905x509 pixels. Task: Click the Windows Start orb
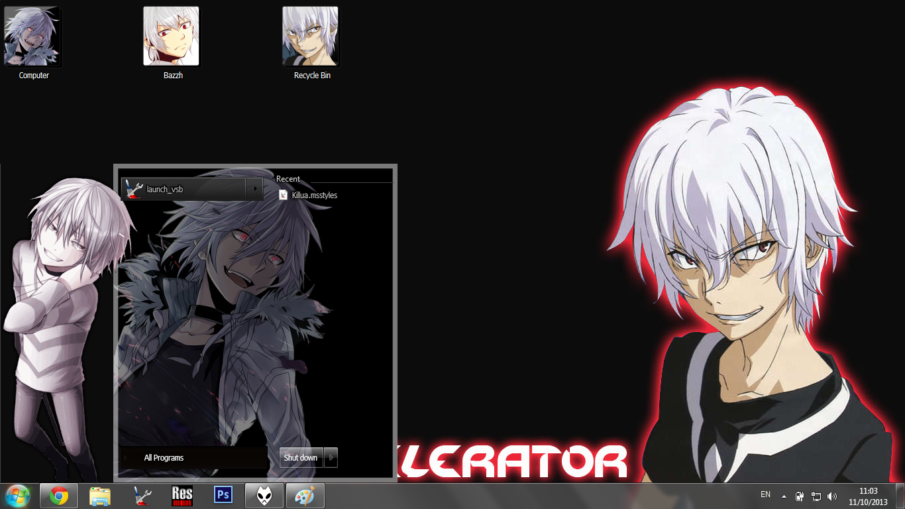(18, 496)
